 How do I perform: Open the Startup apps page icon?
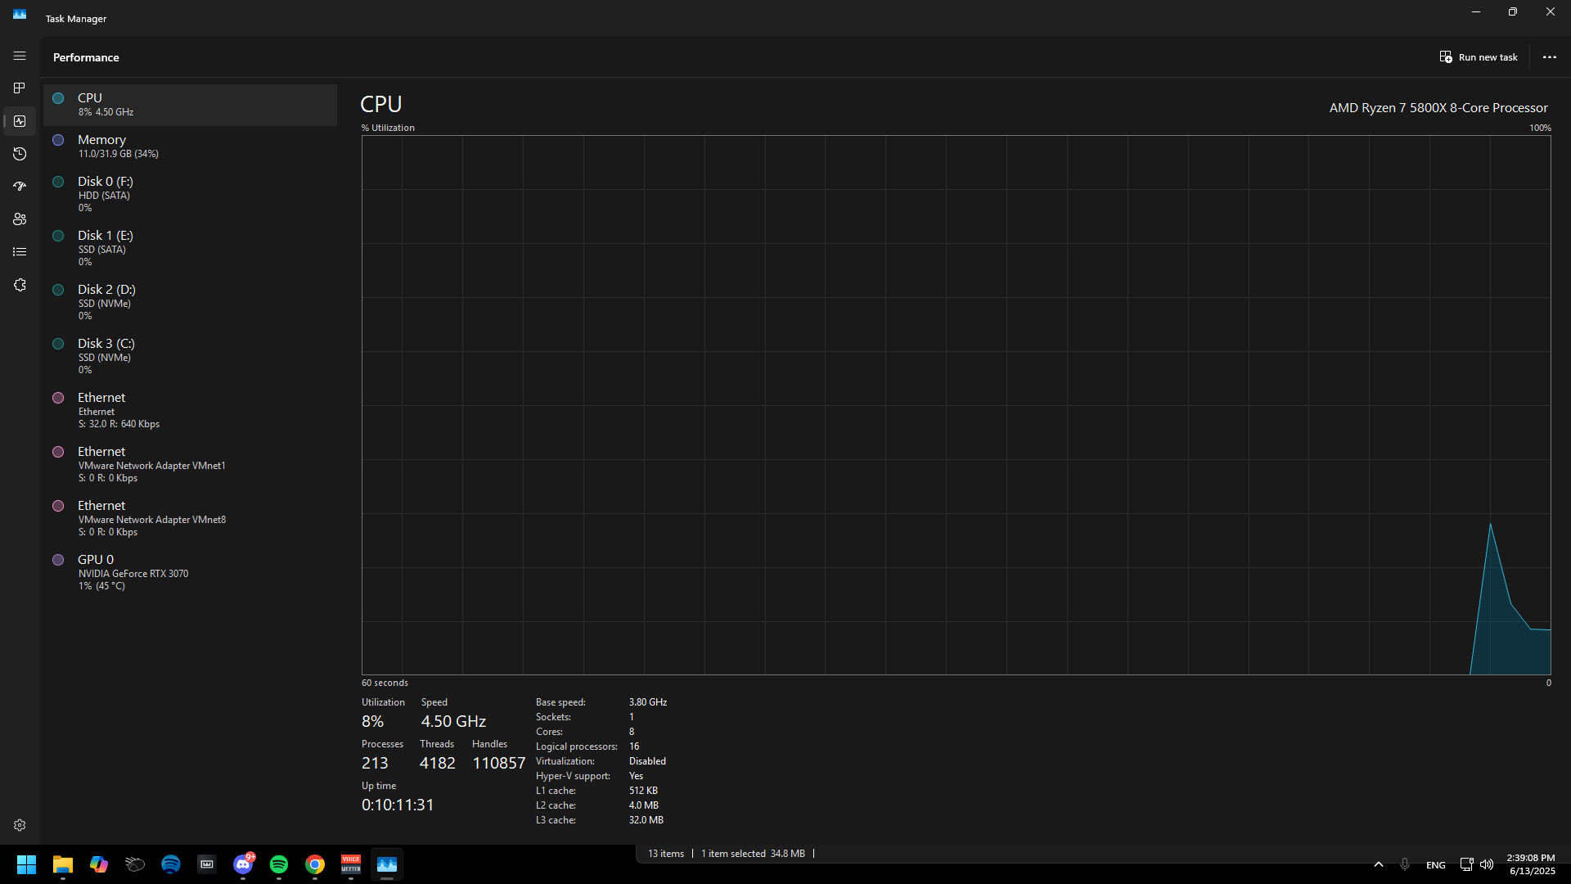point(20,187)
